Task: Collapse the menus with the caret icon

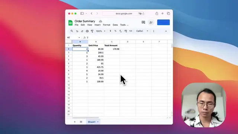Action: pos(166,31)
